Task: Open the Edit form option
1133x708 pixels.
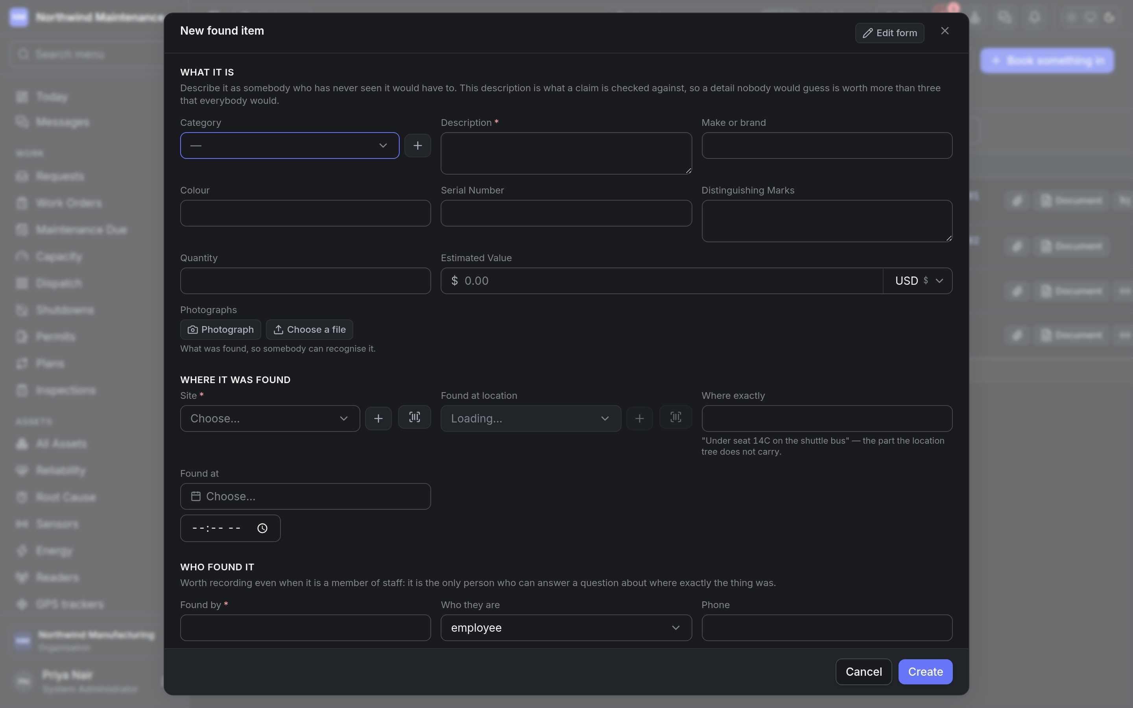Action: [x=889, y=33]
